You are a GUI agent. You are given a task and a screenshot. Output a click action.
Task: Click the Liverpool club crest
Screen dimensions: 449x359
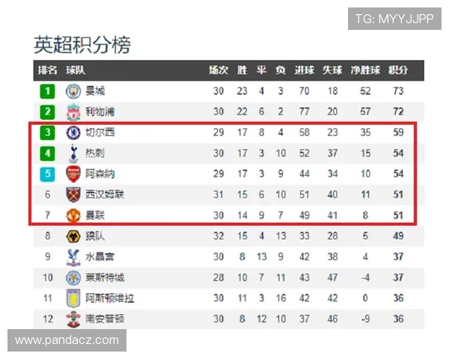tap(73, 112)
